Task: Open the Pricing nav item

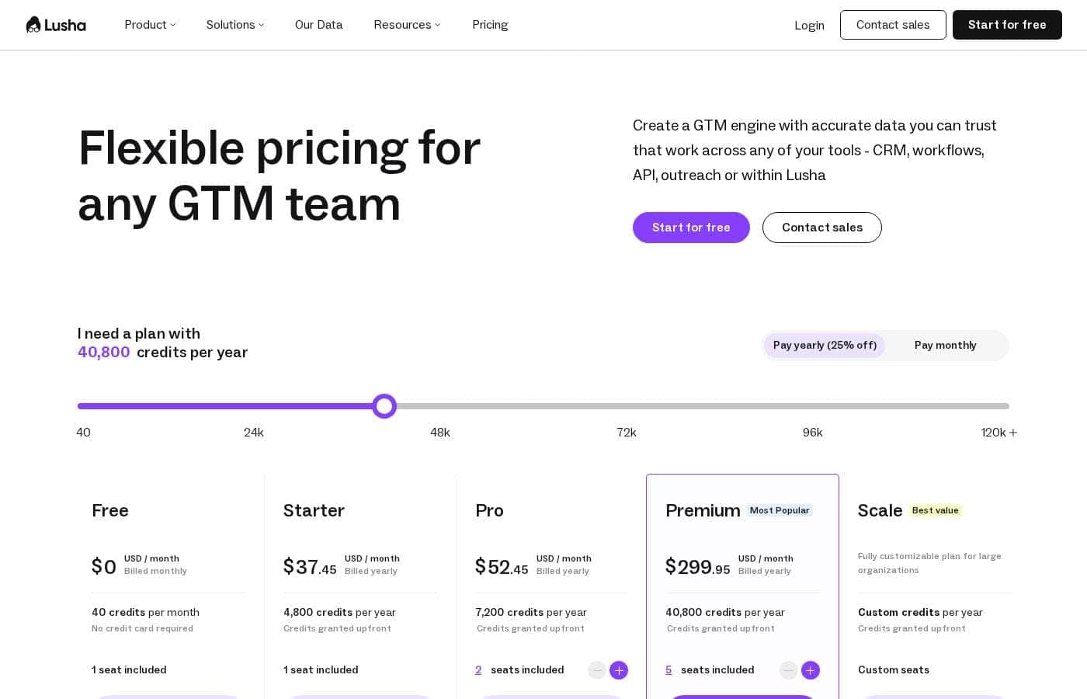Action: click(490, 25)
